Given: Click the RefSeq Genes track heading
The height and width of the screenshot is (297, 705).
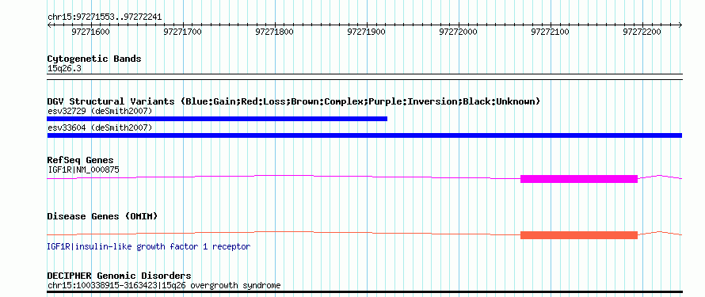Looking at the screenshot, I should click(81, 161).
